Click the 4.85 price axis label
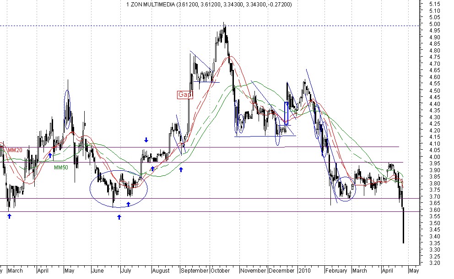 435,44
